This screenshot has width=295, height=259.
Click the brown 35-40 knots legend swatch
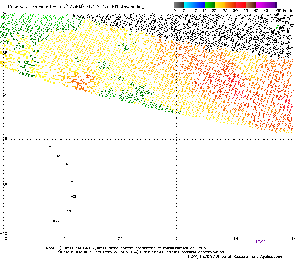pyautogui.click(x=251, y=5)
